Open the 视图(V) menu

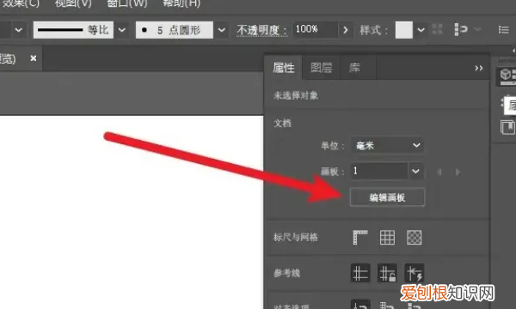click(73, 3)
